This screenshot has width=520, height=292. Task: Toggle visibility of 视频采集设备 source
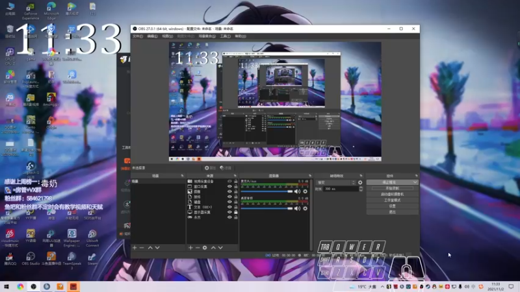click(x=229, y=182)
